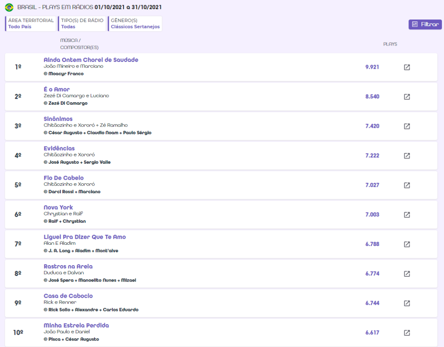Open the Gênero(s) Clássicos Sertanejos filter
This screenshot has width=444, height=347.
[x=135, y=23]
